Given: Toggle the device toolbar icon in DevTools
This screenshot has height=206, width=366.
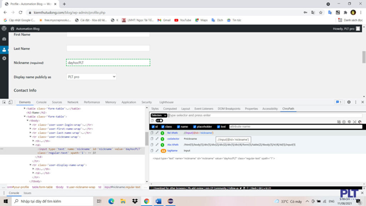Looking at the screenshot, I should (10, 102).
